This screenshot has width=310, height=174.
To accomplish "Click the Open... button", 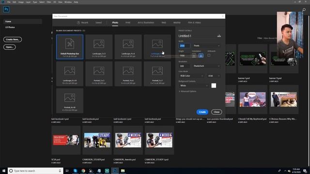I will pos(9,47).
